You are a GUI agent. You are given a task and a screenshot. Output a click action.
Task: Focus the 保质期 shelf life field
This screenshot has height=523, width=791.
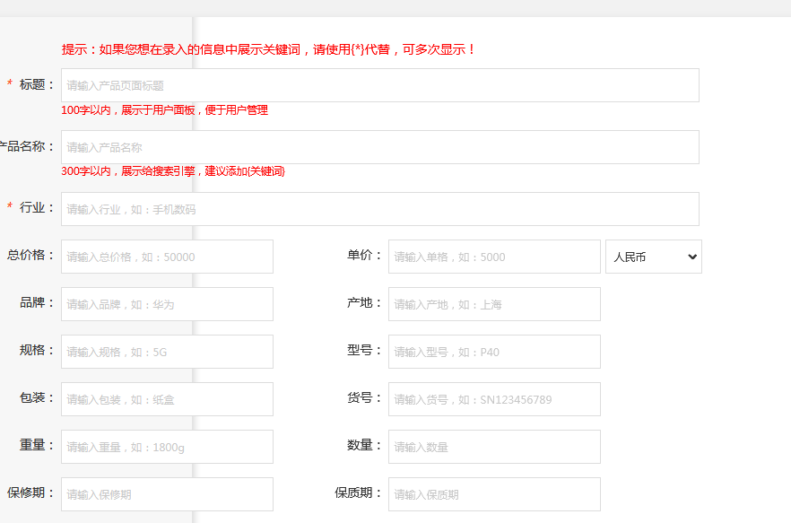coord(493,494)
